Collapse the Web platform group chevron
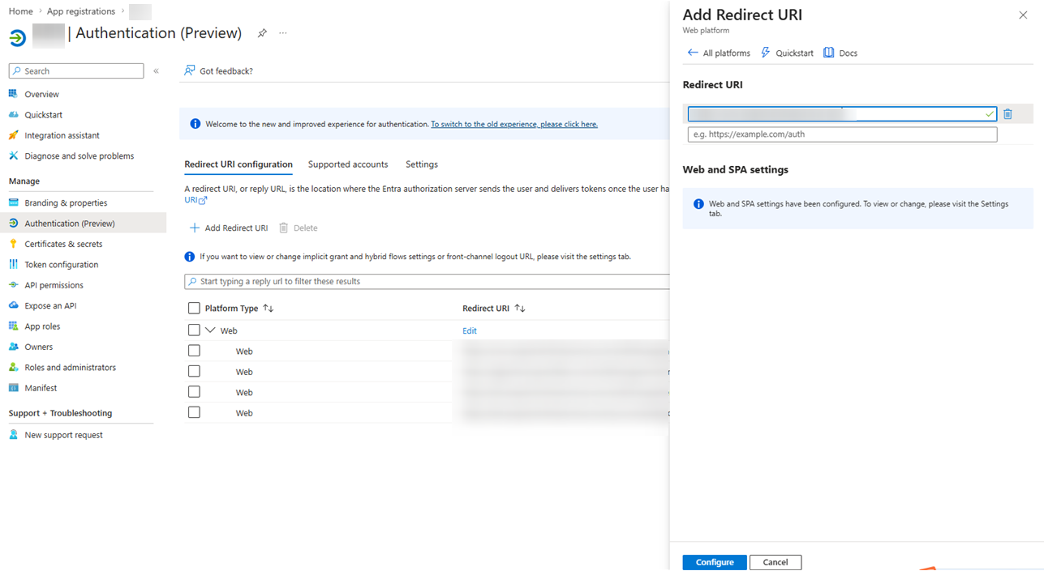This screenshot has width=1044, height=571. coord(211,330)
